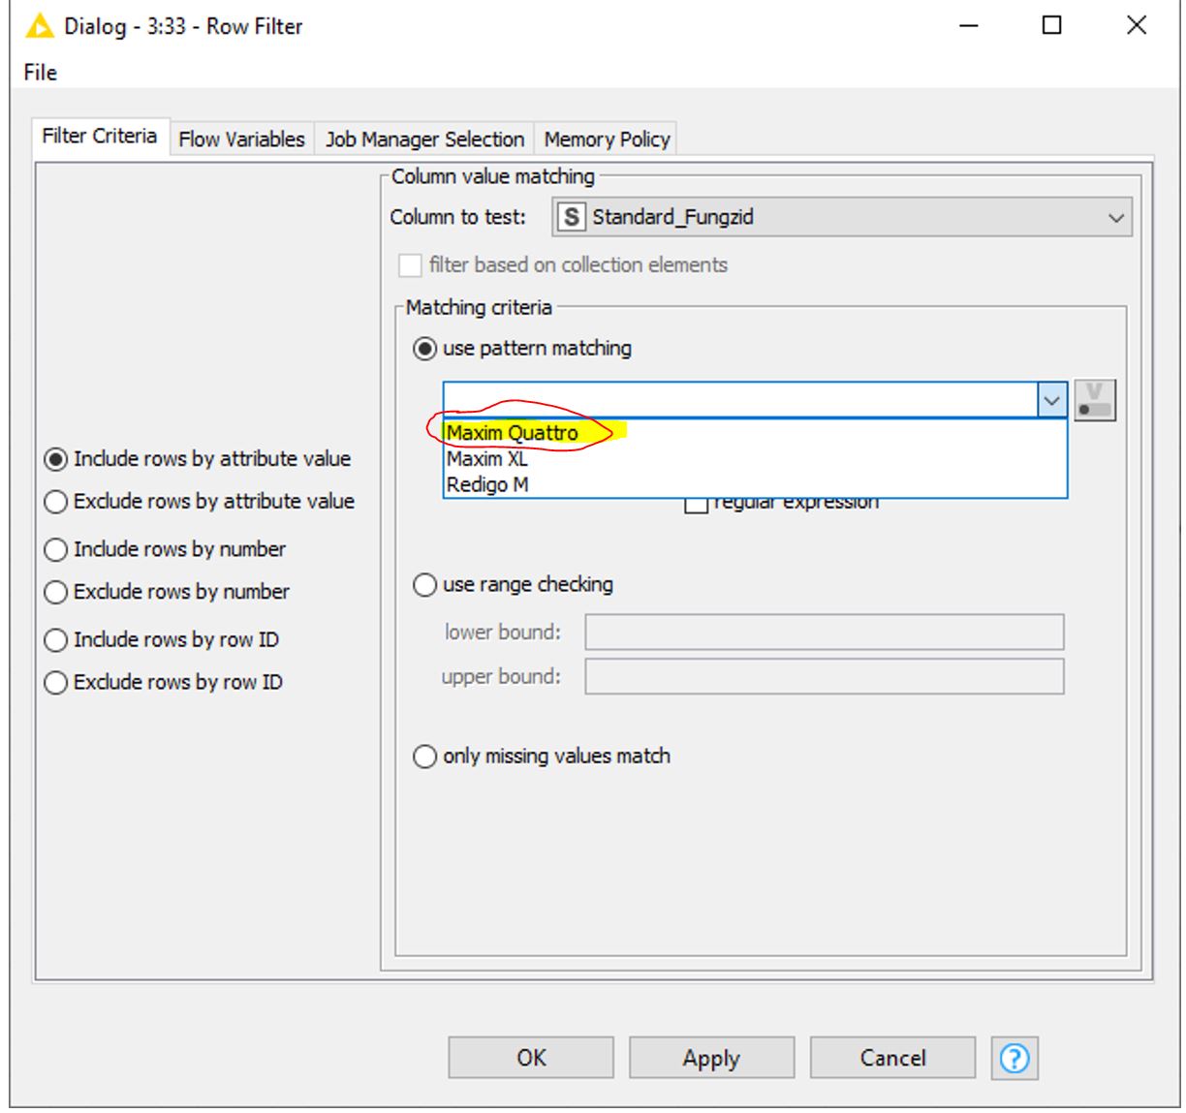Collapse the pattern list dropdown arrow
1186x1113 pixels.
point(1051,400)
